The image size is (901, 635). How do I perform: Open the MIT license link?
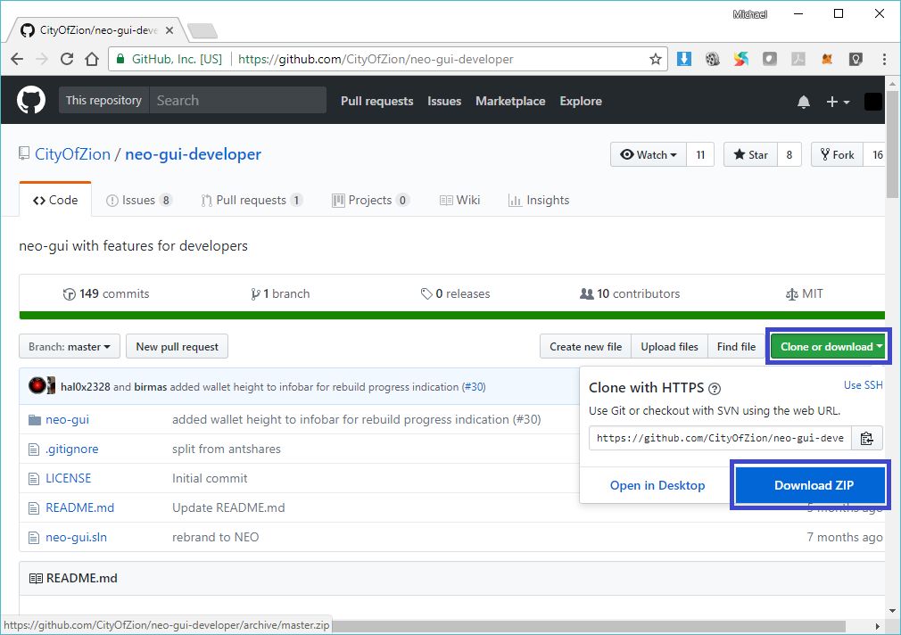pyautogui.click(x=804, y=293)
